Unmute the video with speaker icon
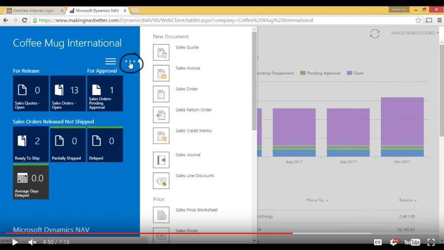 point(32,242)
